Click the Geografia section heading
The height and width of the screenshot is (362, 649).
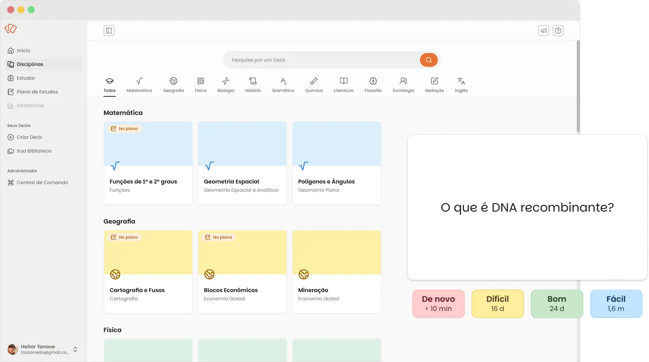[x=119, y=221]
